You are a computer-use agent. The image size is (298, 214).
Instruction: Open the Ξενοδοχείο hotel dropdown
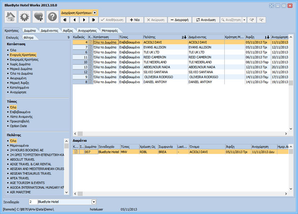(94, 202)
